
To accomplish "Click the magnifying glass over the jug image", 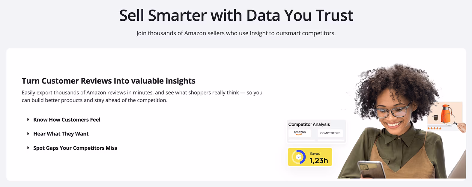I will [x=450, y=119].
